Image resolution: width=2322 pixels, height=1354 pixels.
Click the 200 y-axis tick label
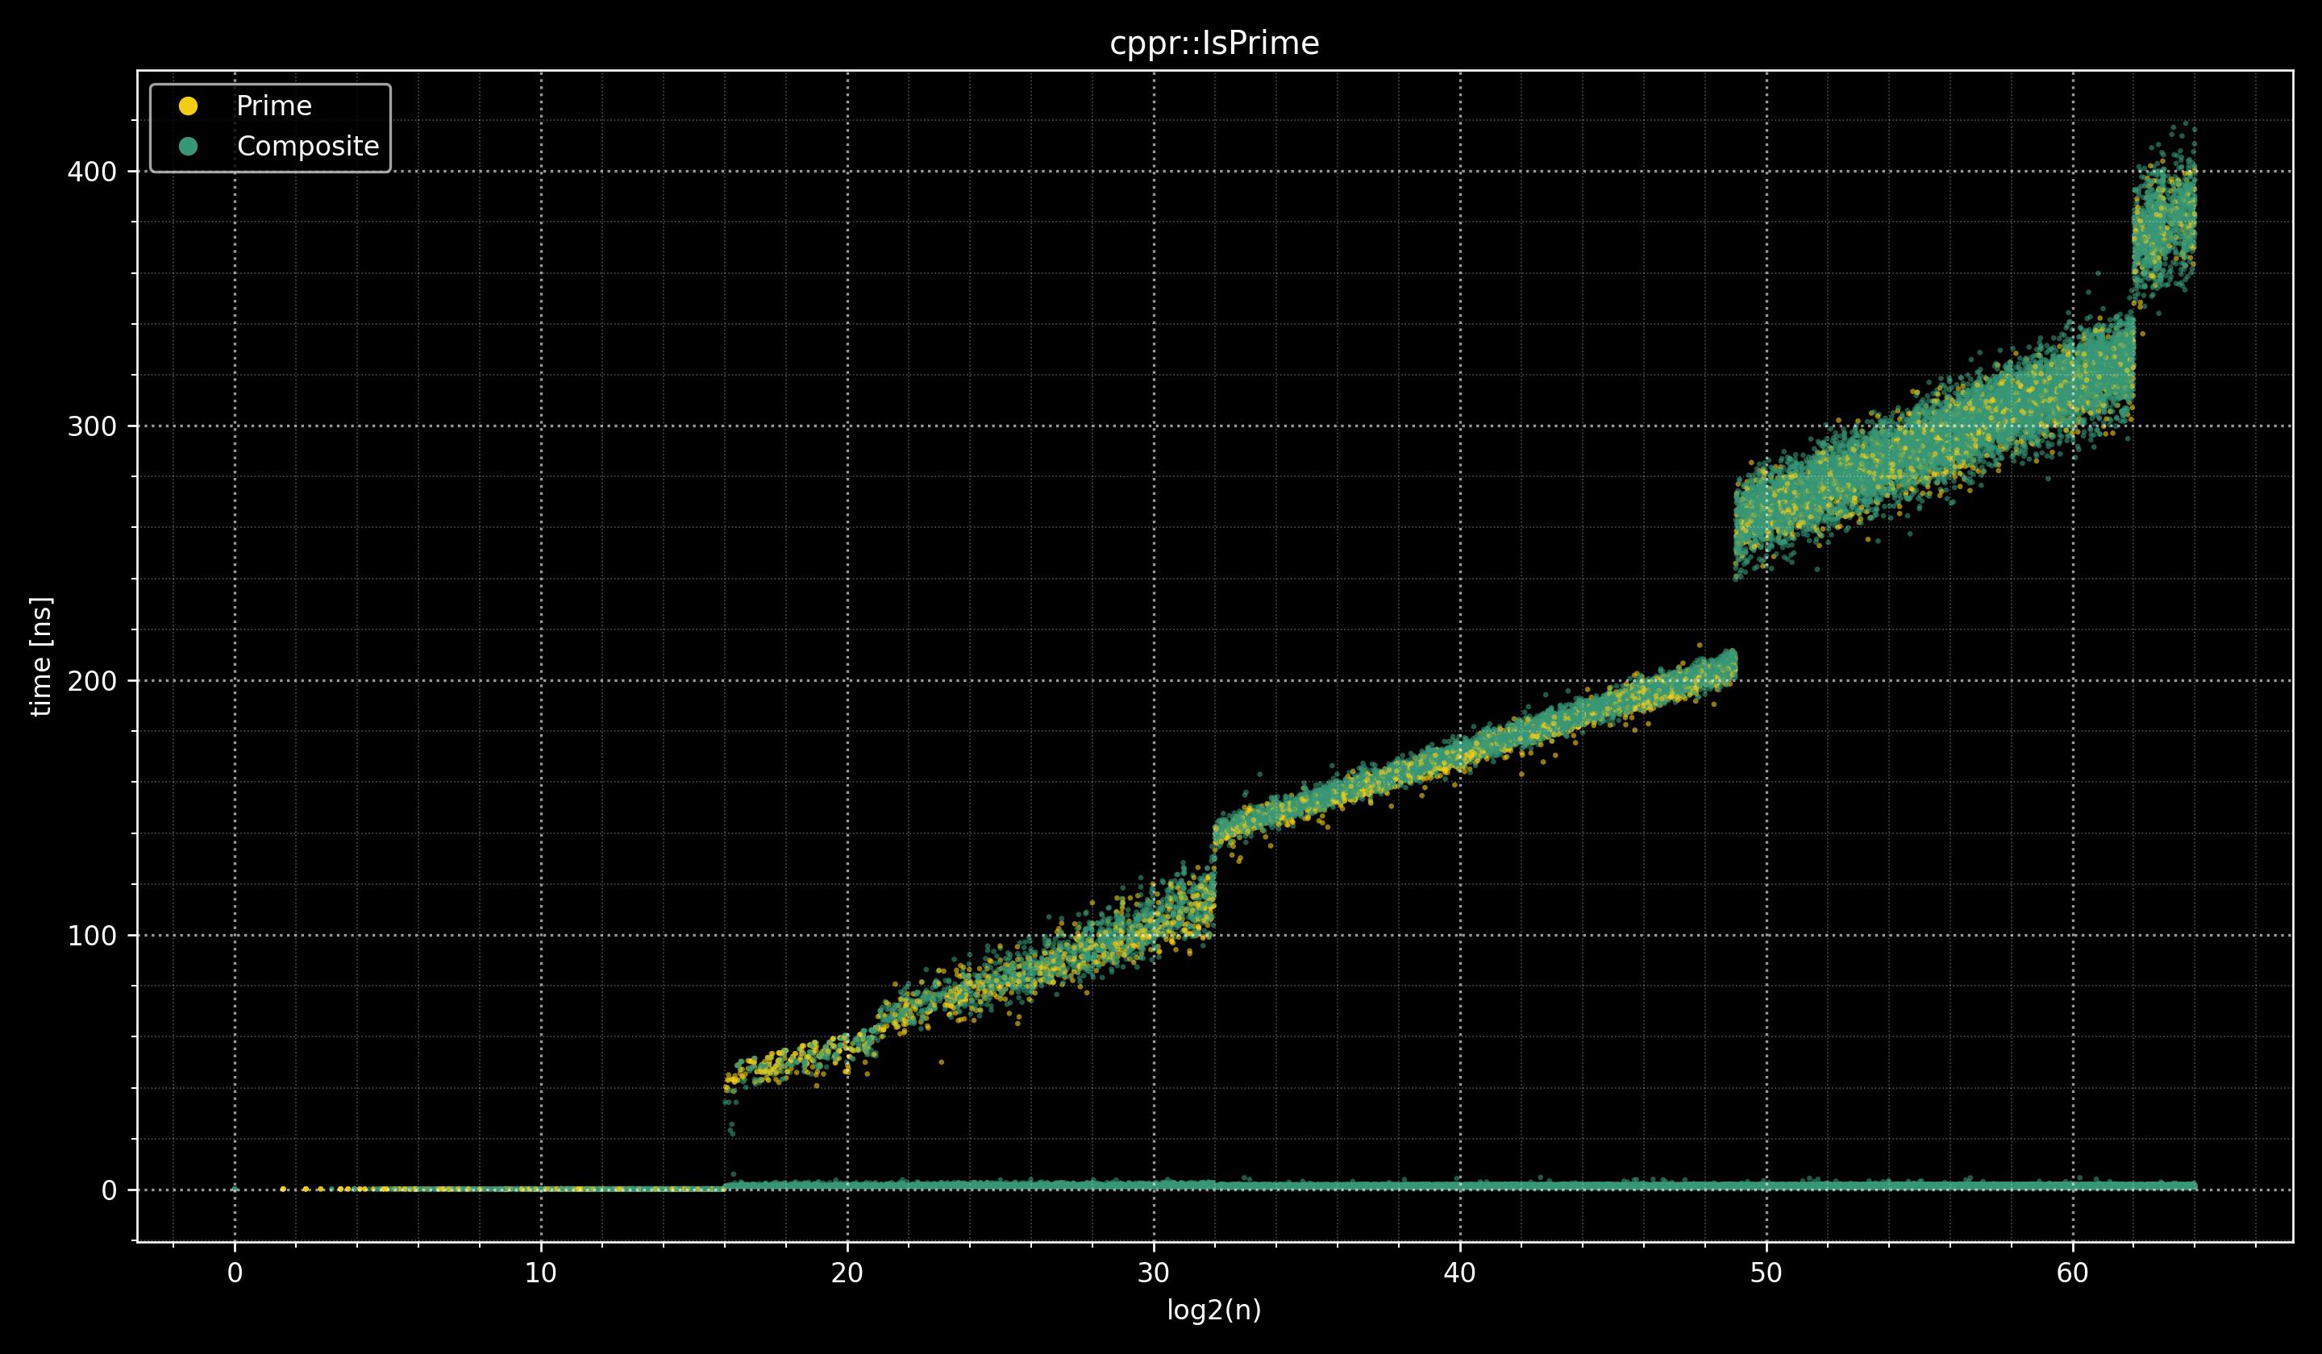91,681
